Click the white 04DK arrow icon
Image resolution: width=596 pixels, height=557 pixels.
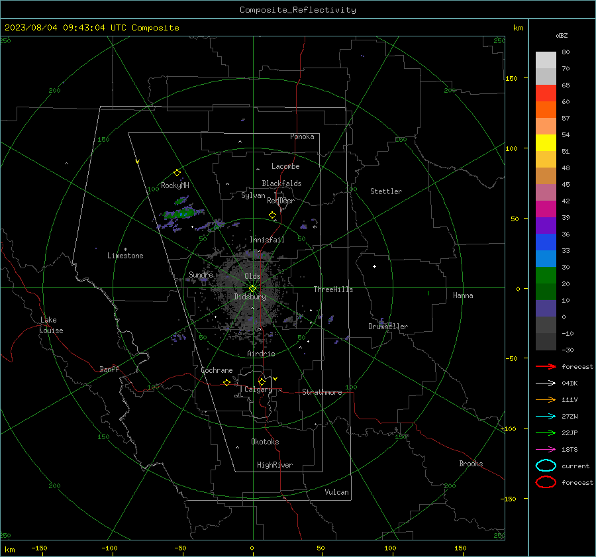click(x=546, y=383)
